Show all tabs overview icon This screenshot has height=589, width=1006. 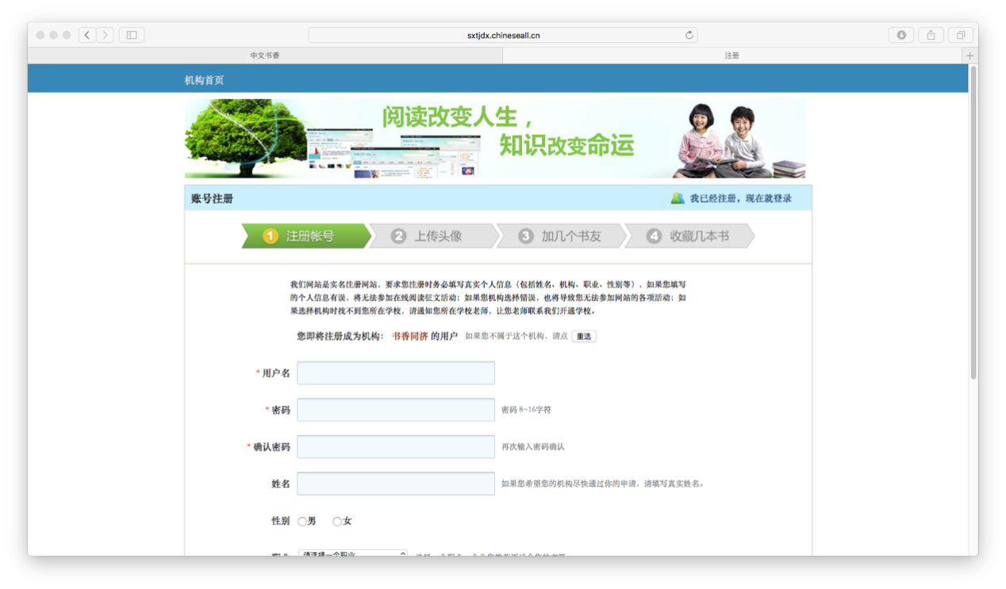click(960, 35)
